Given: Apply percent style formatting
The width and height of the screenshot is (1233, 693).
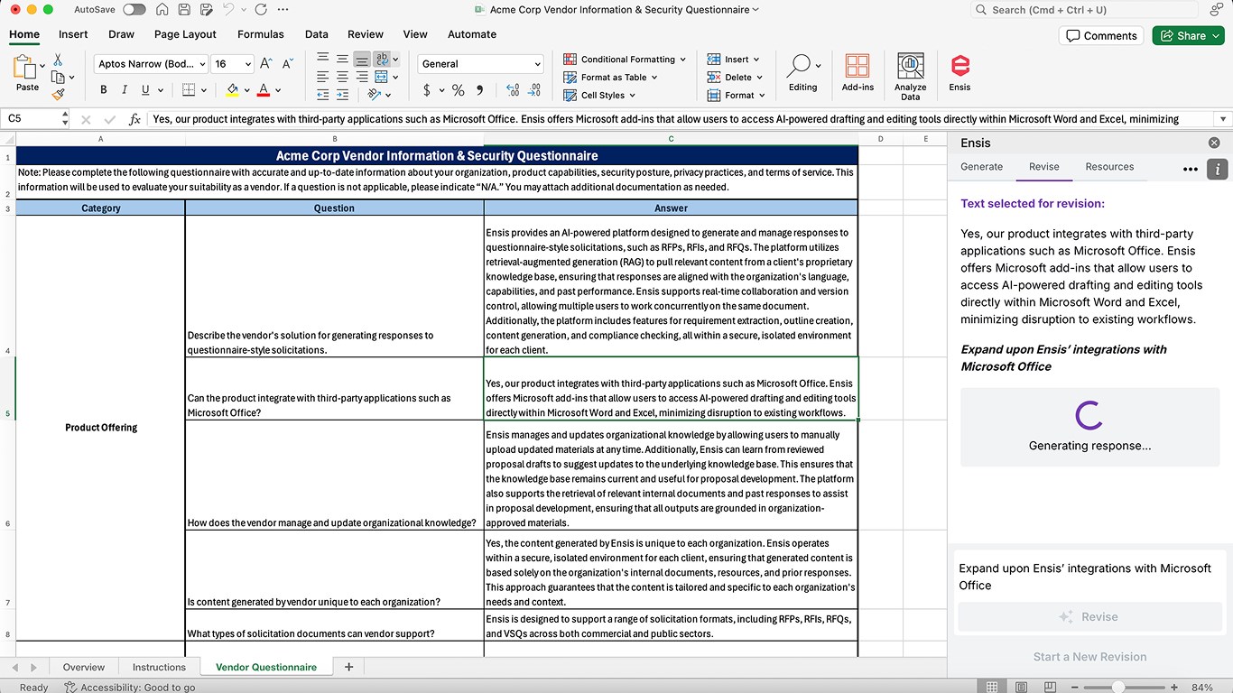Looking at the screenshot, I should pyautogui.click(x=458, y=90).
